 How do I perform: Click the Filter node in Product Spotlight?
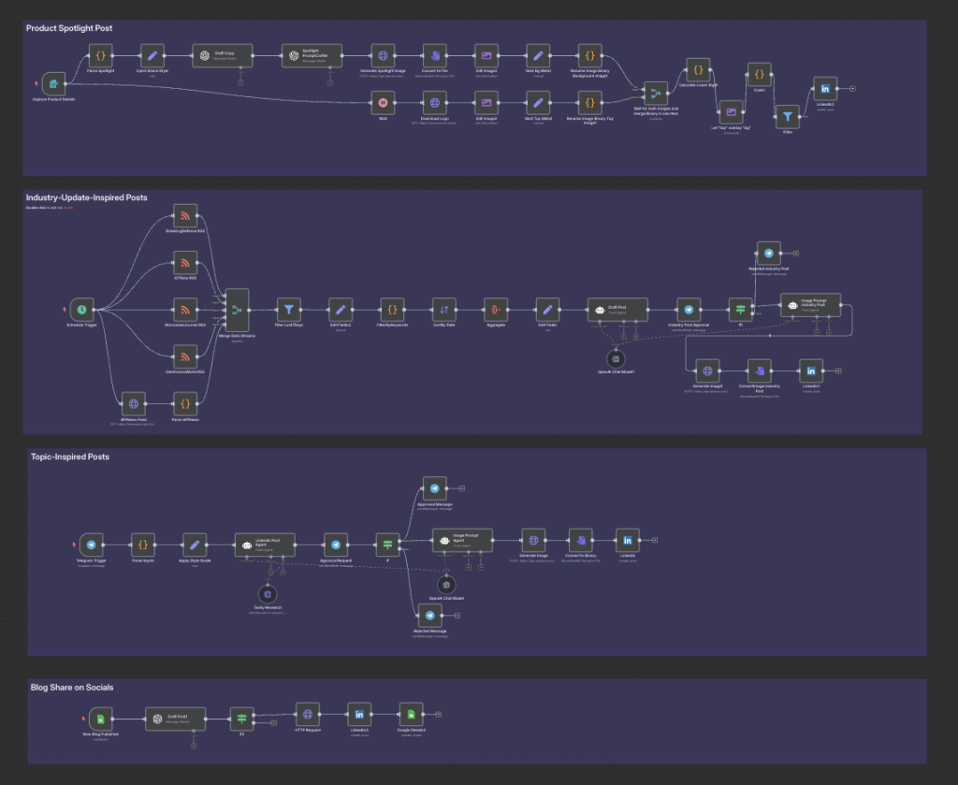pyautogui.click(x=788, y=117)
